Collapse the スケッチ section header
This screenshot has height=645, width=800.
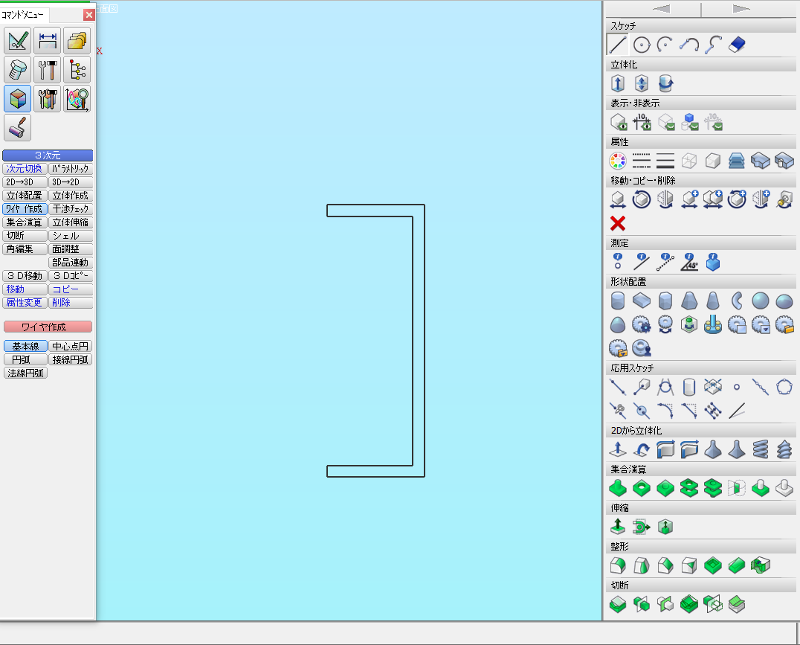click(x=700, y=26)
